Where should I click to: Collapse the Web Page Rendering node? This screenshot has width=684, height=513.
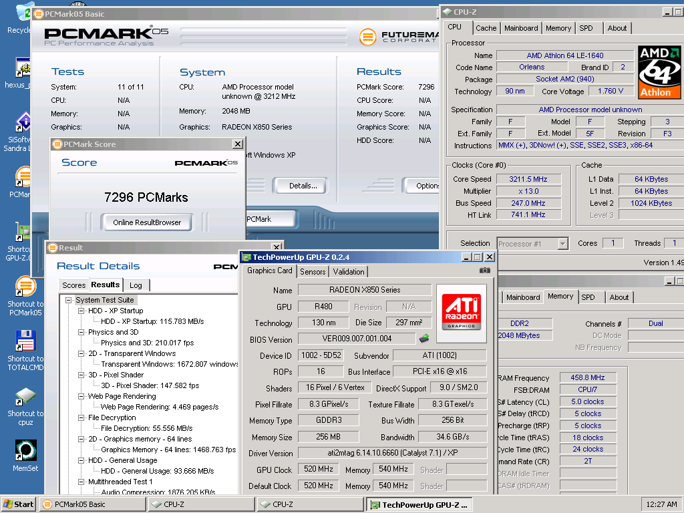tap(81, 396)
